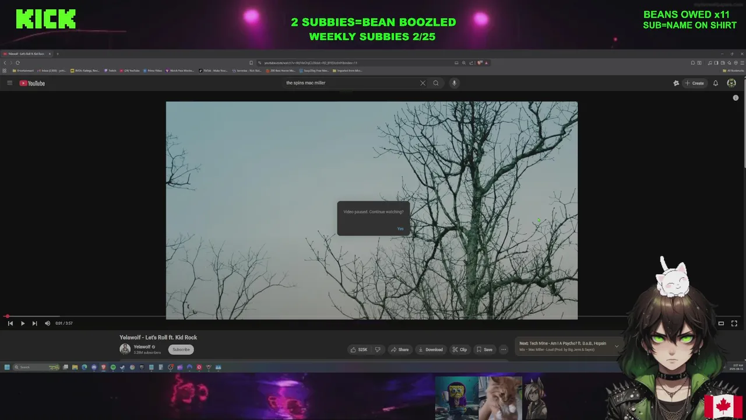746x420 pixels.
Task: Start voice search with the microphone icon
Action: (x=454, y=83)
